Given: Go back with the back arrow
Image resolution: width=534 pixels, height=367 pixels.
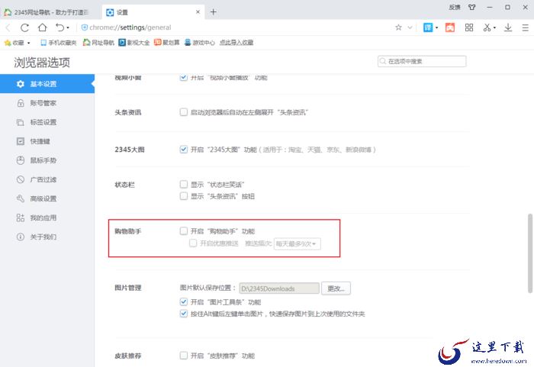Looking at the screenshot, I should (8, 27).
